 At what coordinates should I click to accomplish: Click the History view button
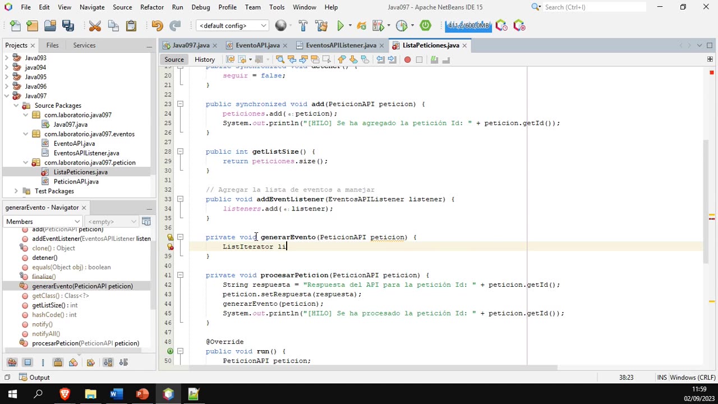(x=205, y=59)
